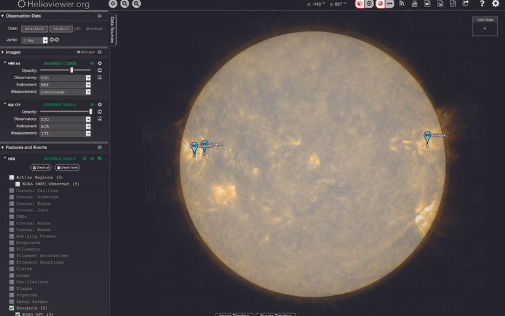Screen dimensions: 505x316
Task: Click the measurement ruler toggle in top bar
Action: tap(390, 3)
